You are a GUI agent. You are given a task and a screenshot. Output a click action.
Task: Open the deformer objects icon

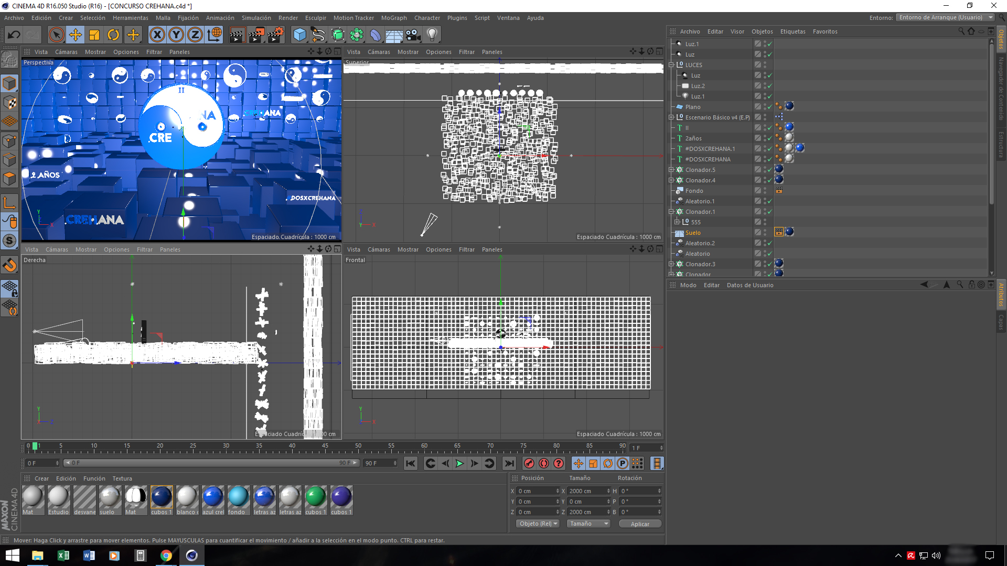pos(376,35)
